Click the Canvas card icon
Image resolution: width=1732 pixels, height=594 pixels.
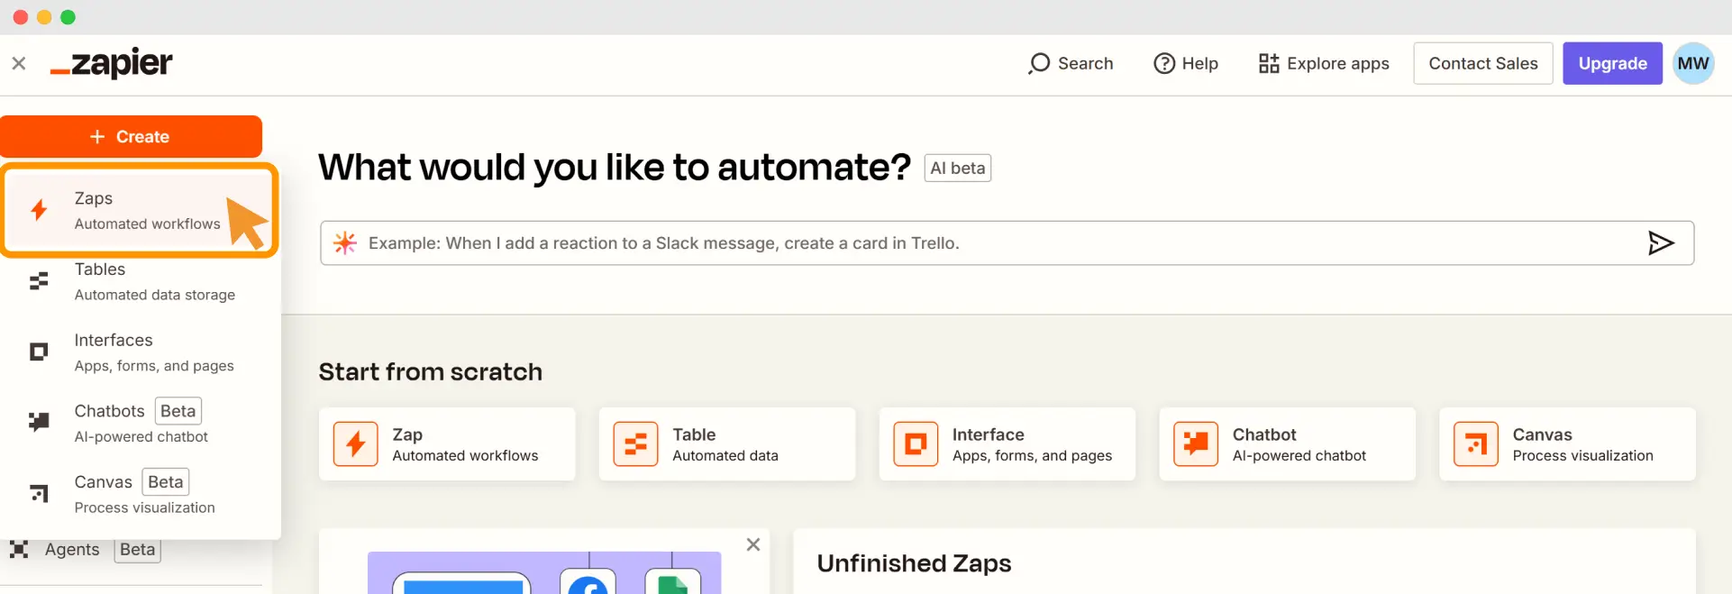coord(1476,443)
